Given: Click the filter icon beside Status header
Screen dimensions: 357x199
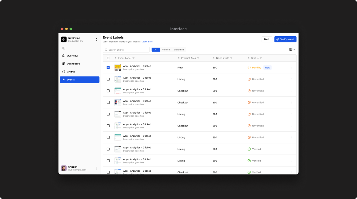Looking at the screenshot, I should tap(261, 58).
